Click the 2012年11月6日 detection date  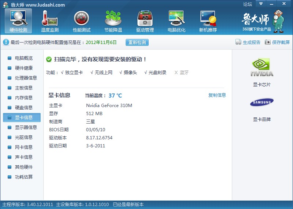pos(101,42)
